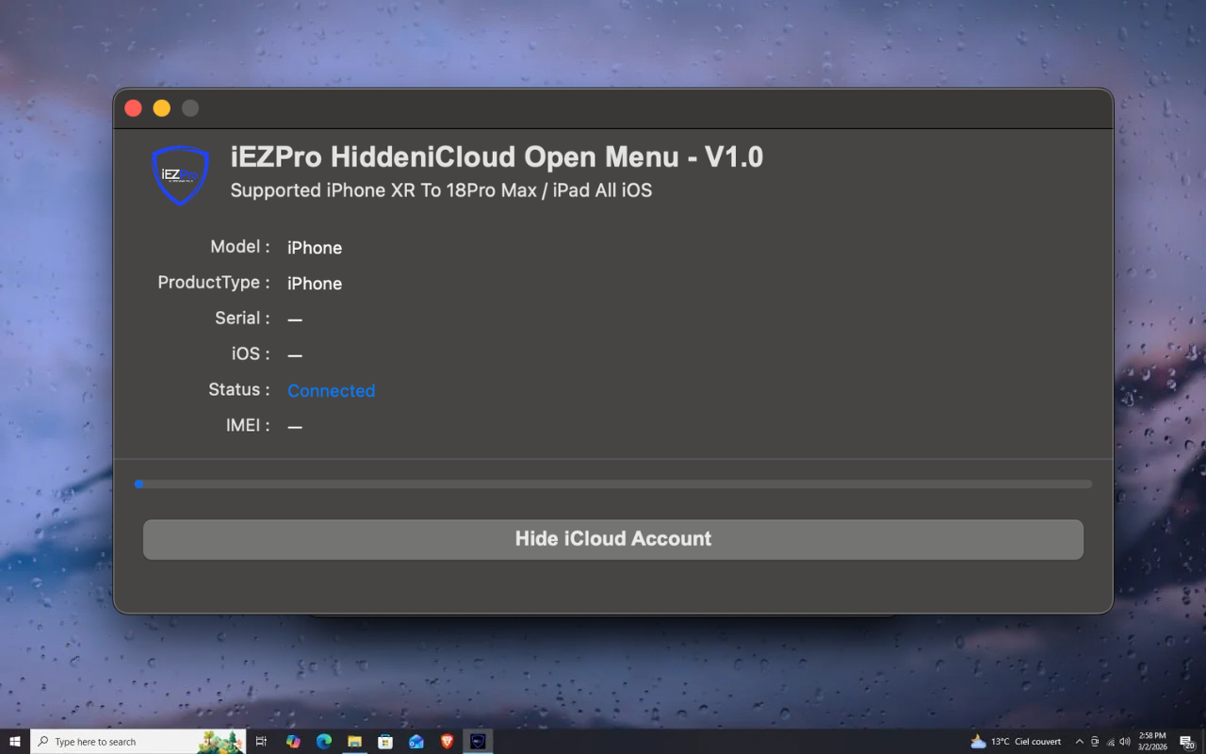Click the active iEZPro taskbar icon
Screen dimensions: 1206x754
[478, 742]
